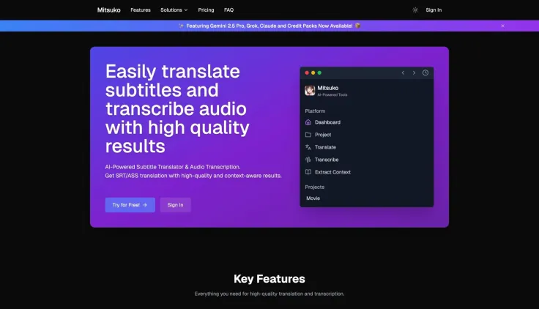Screen dimensions: 539x309
Task: Click the AI-Powered Tools subtitle
Action: tap(332, 95)
